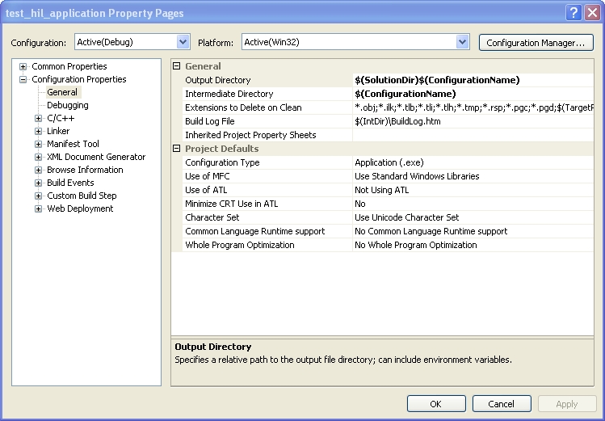Expand the Linker tree node
Image resolution: width=605 pixels, height=421 pixels.
coord(38,131)
